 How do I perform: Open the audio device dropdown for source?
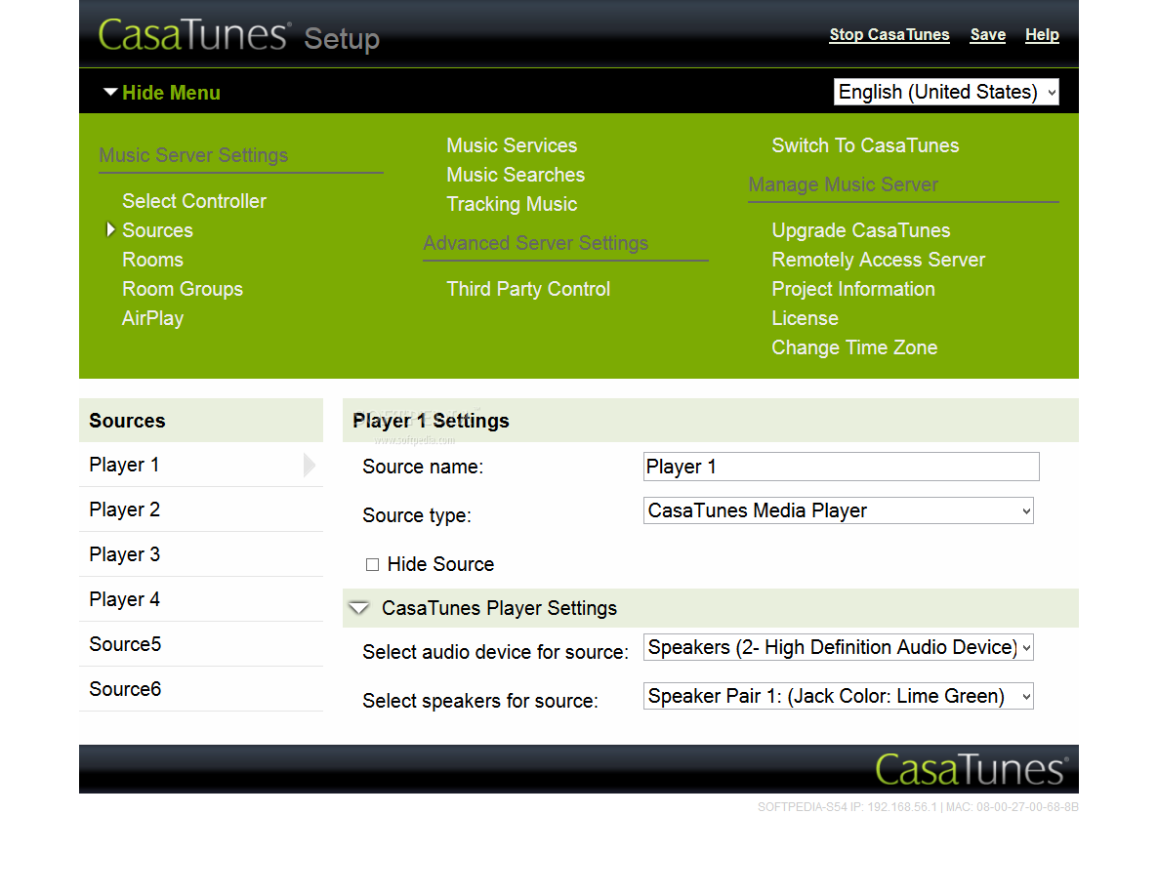pos(838,647)
